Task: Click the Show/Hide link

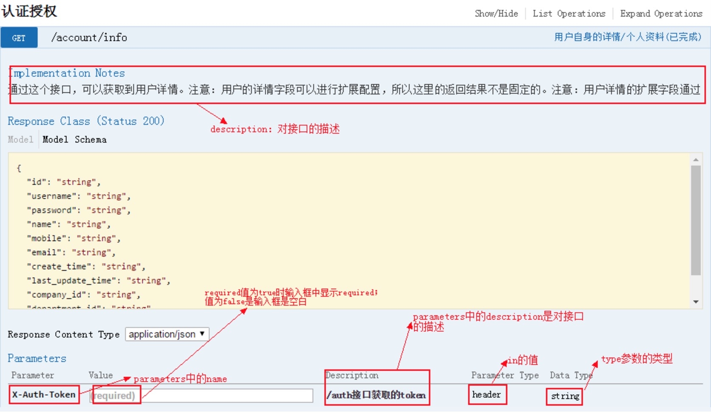Action: point(496,14)
